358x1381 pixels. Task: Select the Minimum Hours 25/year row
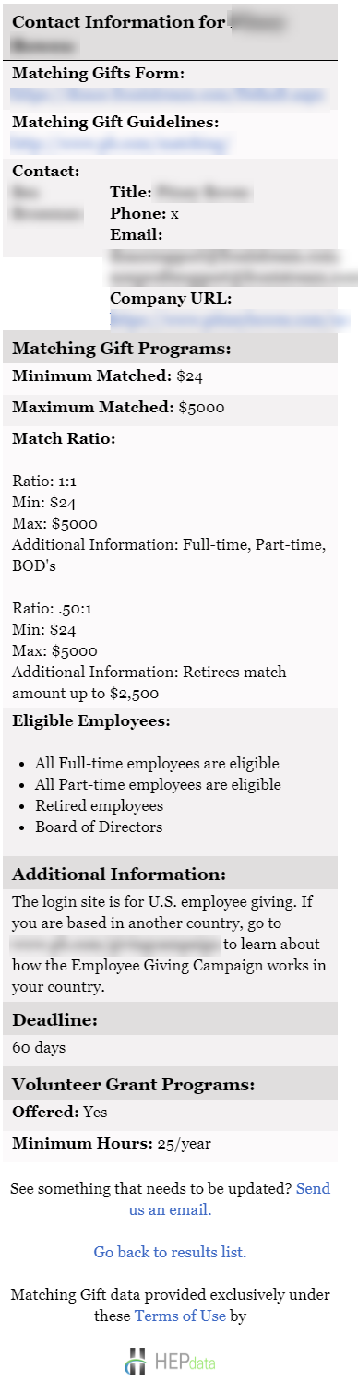(170, 1144)
